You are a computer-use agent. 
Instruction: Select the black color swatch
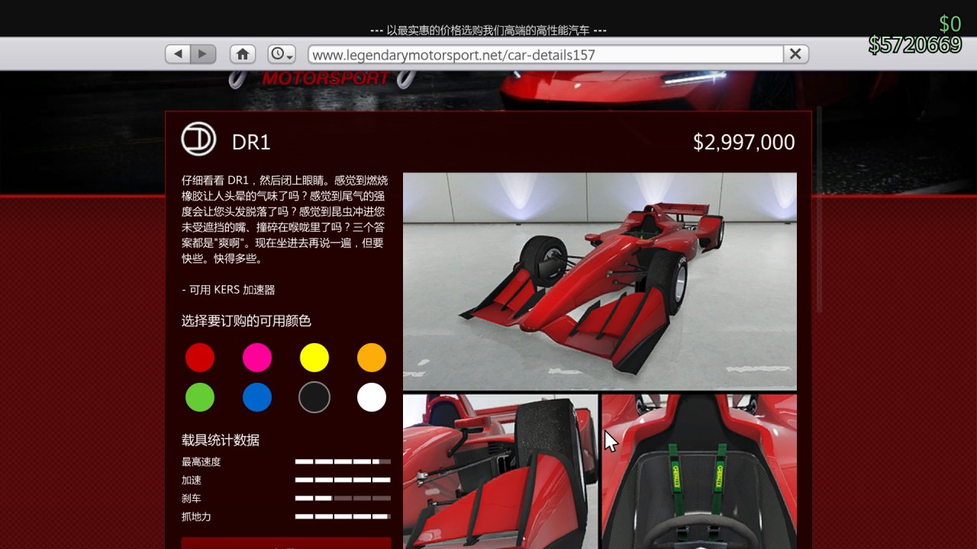314,397
